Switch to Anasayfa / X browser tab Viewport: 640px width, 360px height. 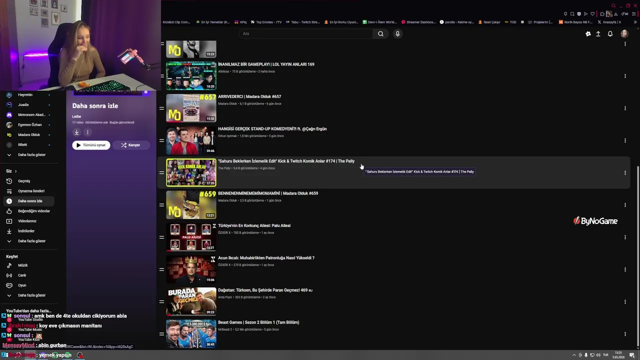[x=610, y=22]
